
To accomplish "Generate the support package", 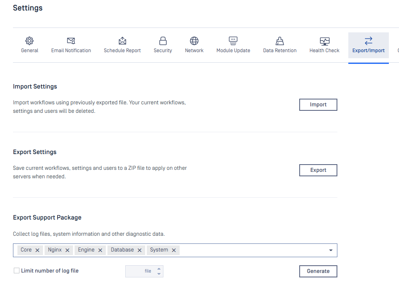I will point(318,271).
